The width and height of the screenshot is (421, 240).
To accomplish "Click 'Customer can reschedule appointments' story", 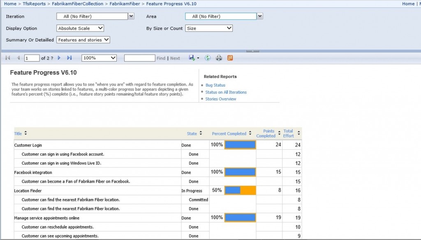I will [x=58, y=227].
